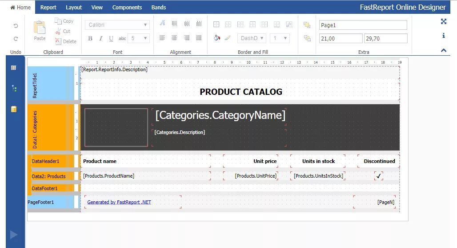Click the Delete button in Clipboard group
Viewport: 457px width, 248px height.
click(66, 41)
